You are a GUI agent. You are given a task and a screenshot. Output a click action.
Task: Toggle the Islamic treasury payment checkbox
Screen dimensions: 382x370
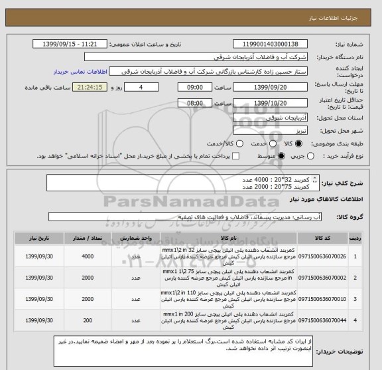point(235,156)
